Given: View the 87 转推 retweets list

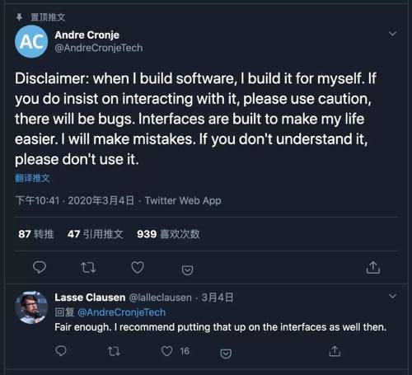Looking at the screenshot, I should 36,234.
